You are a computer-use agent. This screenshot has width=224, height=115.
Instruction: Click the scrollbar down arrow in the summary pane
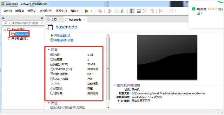tap(108, 108)
